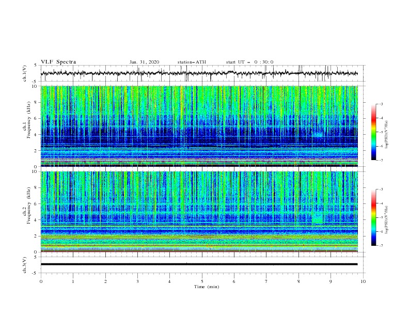Screen dimensions: 409x316
Task: Select the log(PSD) label beside the ch.1 color bar
Action: (x=387, y=135)
